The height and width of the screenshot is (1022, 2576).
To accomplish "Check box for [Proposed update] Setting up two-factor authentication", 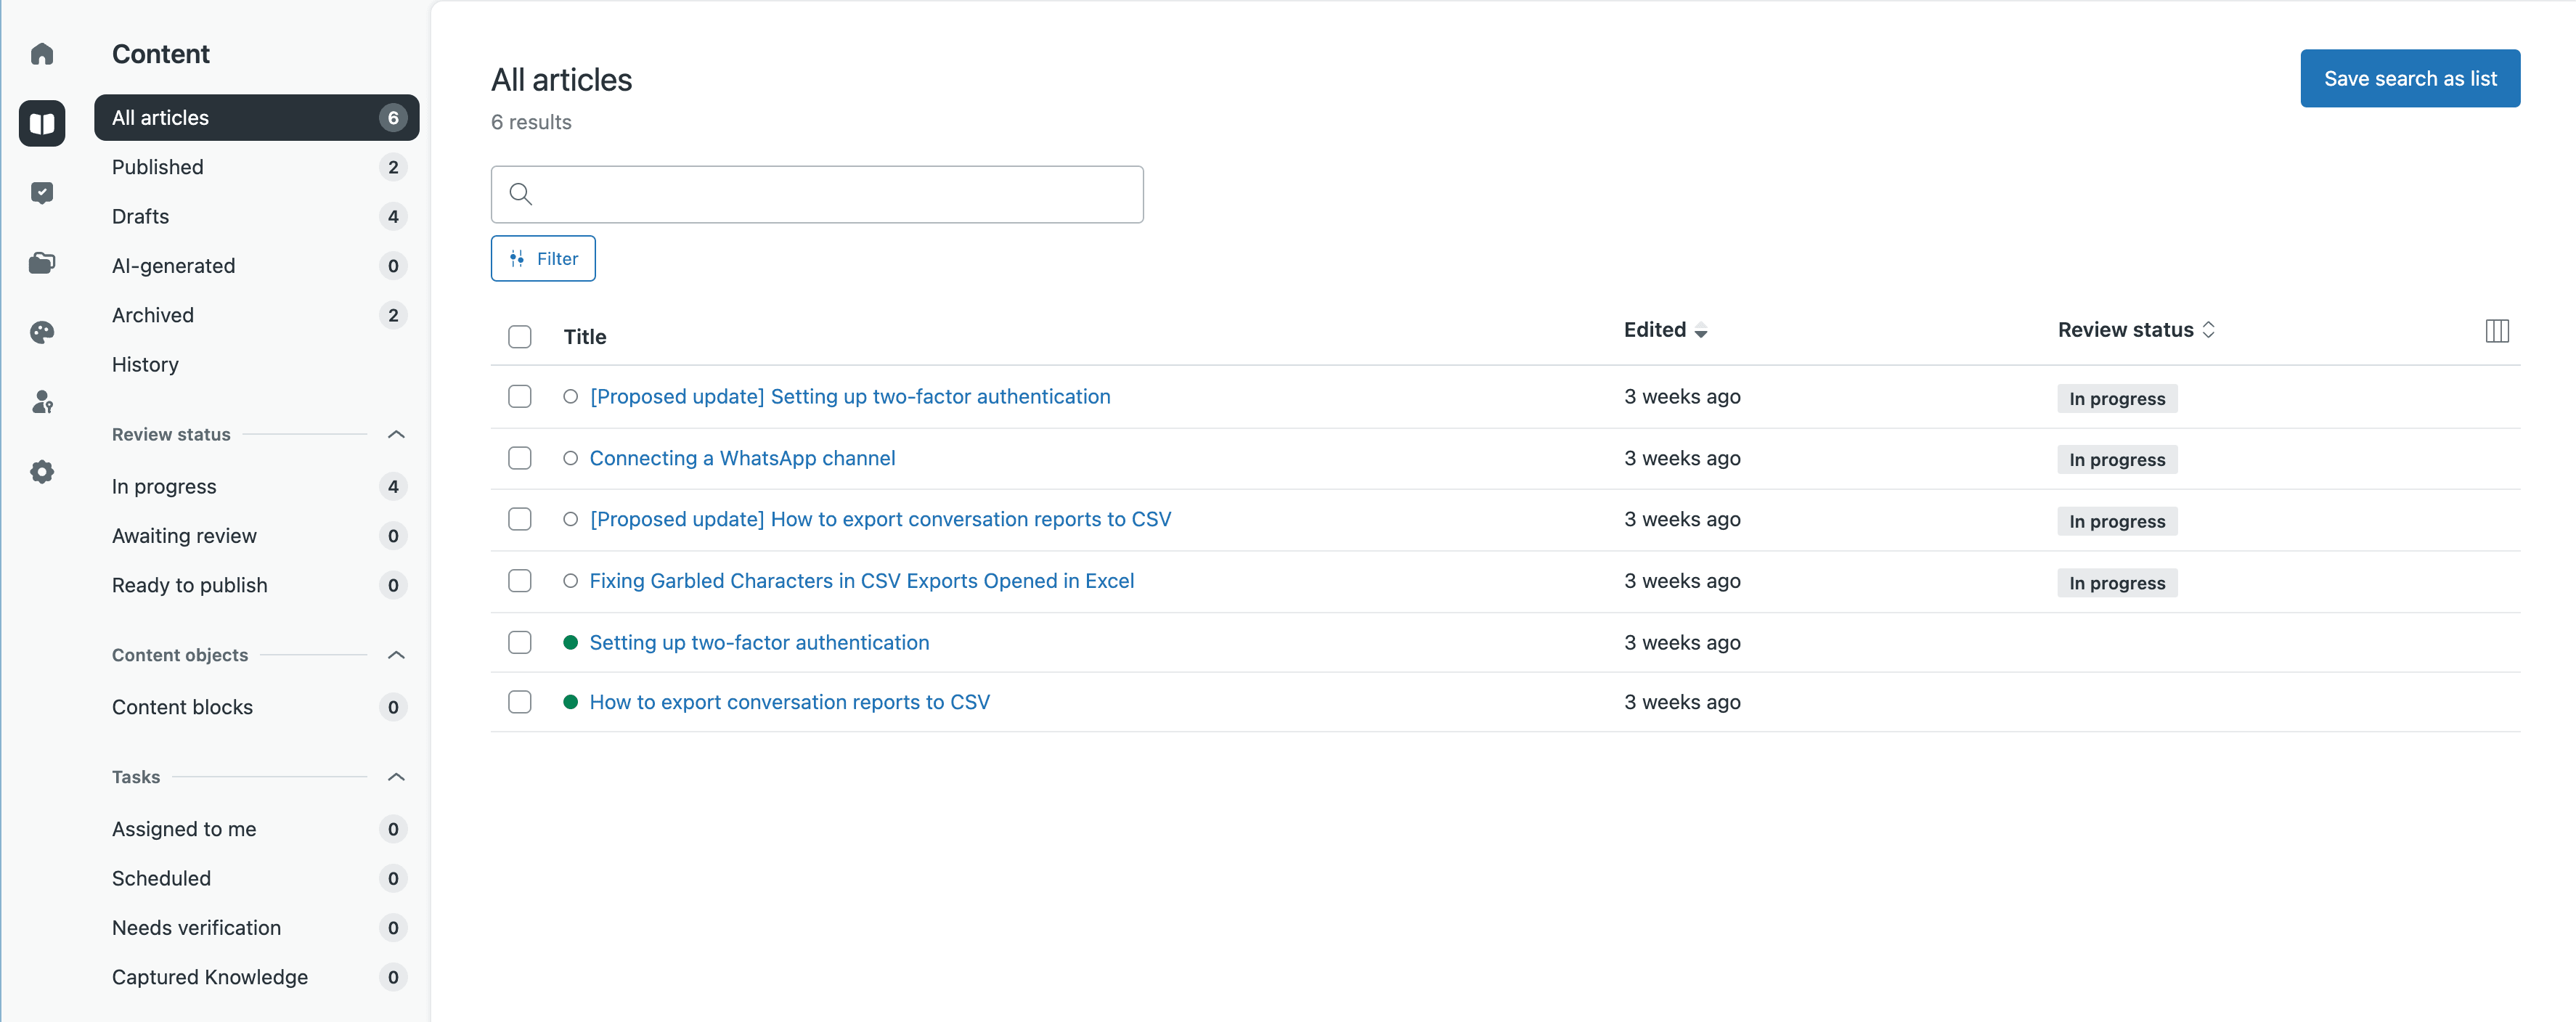I will click(519, 397).
